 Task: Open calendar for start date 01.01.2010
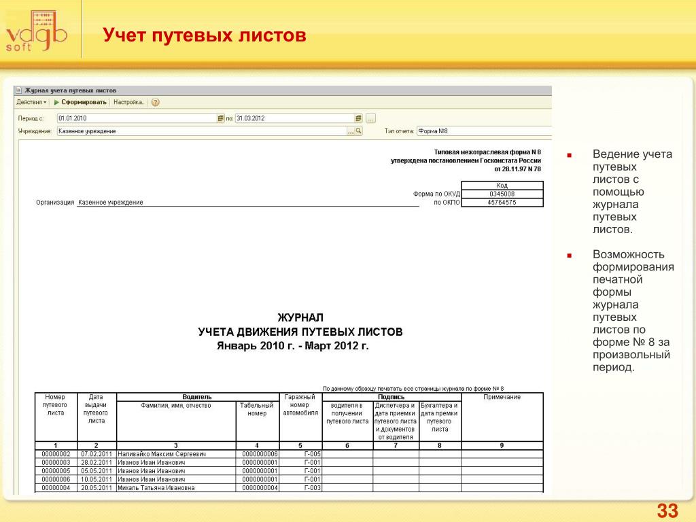tap(221, 118)
